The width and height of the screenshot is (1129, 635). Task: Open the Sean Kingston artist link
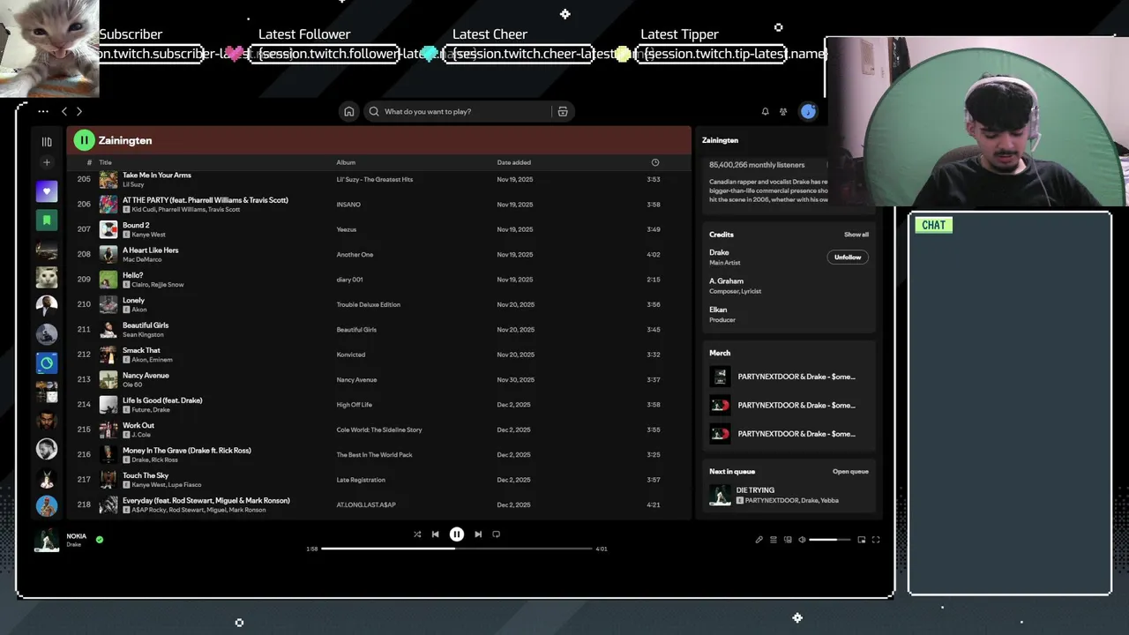click(x=143, y=335)
